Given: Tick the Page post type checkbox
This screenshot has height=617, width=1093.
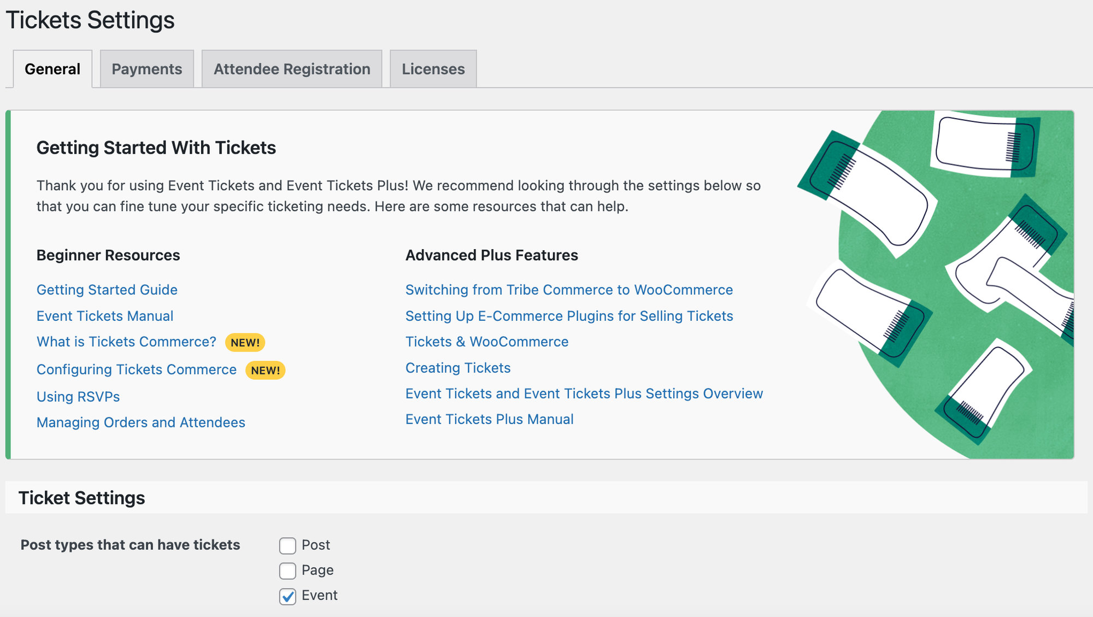Looking at the screenshot, I should (287, 571).
